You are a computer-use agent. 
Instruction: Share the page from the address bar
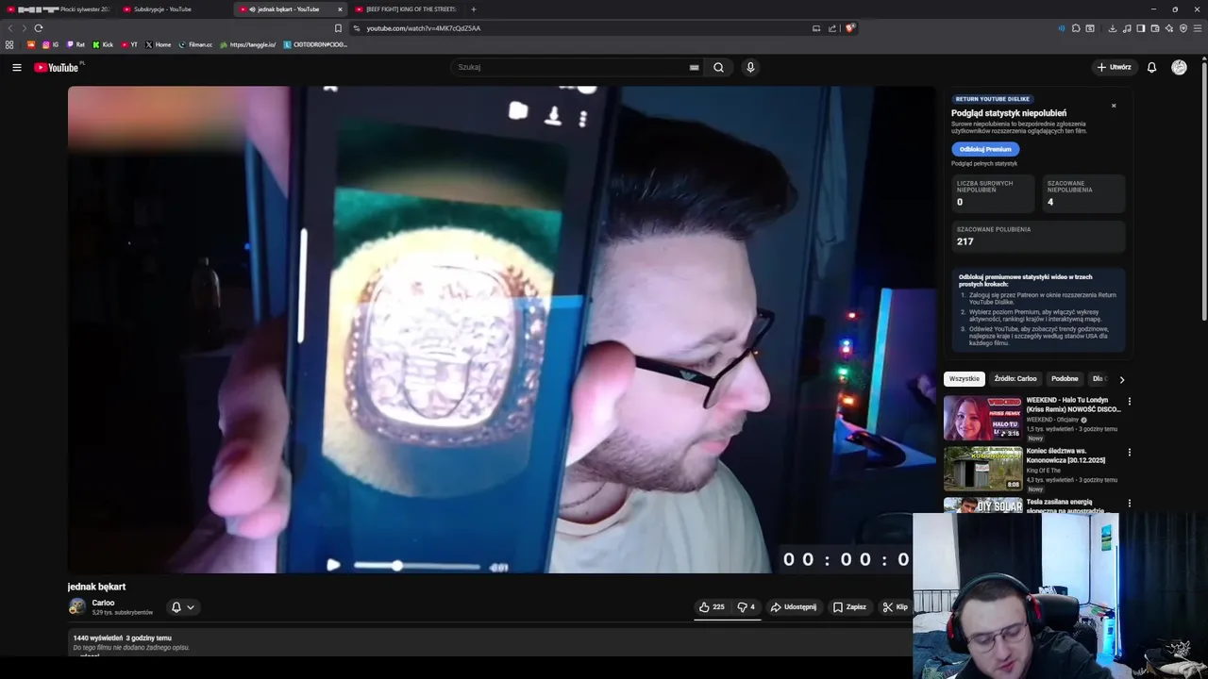pyautogui.click(x=832, y=28)
